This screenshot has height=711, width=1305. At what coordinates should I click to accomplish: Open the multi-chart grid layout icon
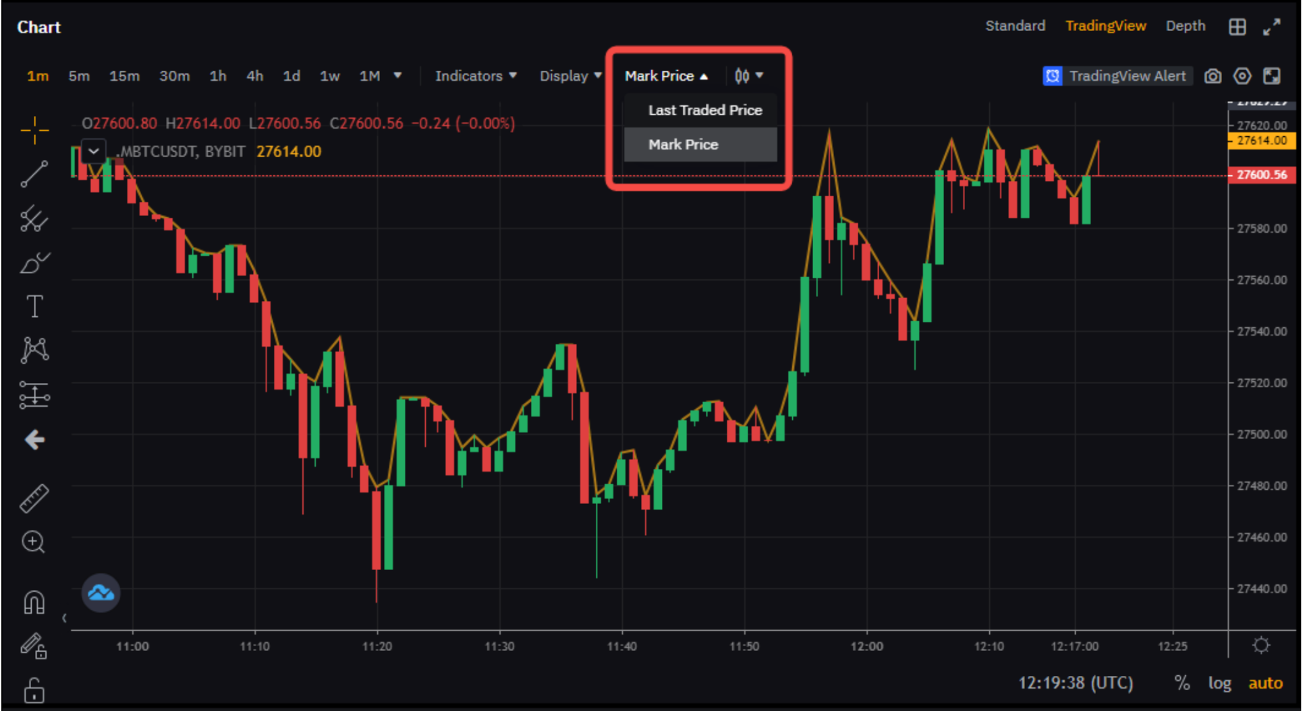1237,27
